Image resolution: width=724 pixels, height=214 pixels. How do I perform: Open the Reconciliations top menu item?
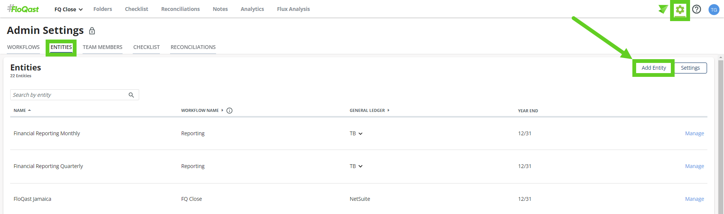coord(180,9)
